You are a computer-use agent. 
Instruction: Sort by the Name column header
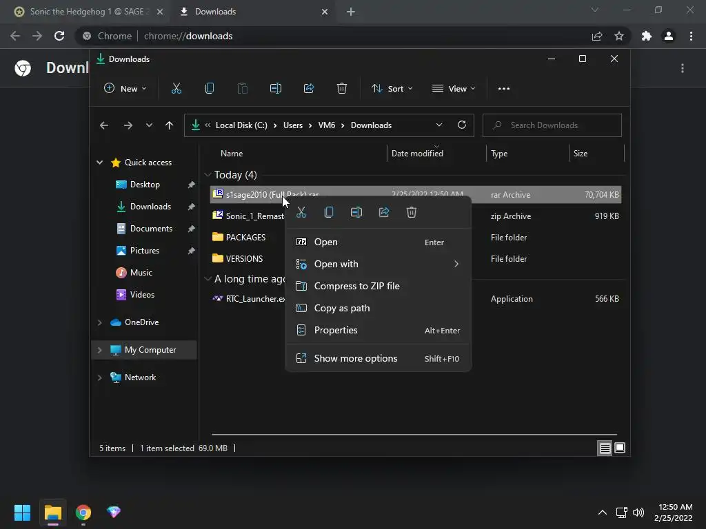232,154
